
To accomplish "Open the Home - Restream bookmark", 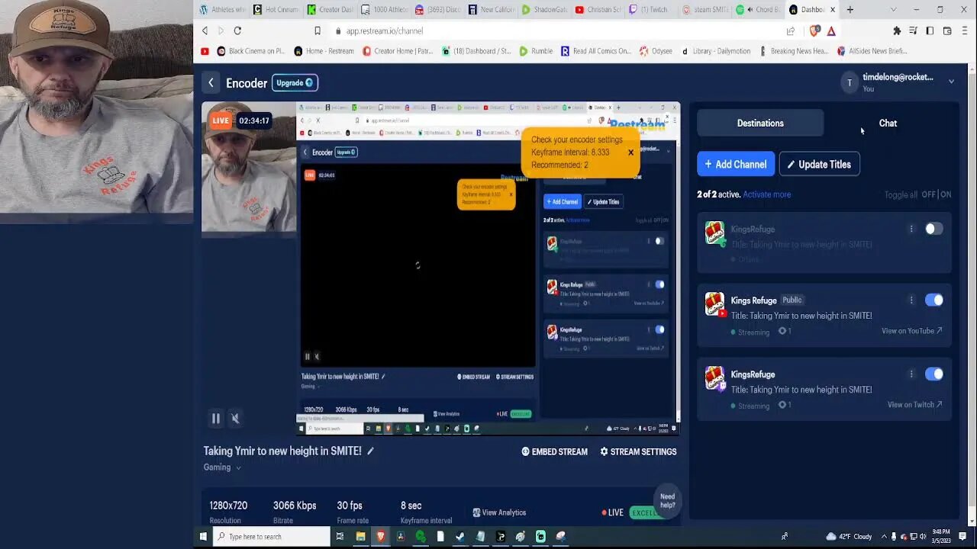I will 324,51.
